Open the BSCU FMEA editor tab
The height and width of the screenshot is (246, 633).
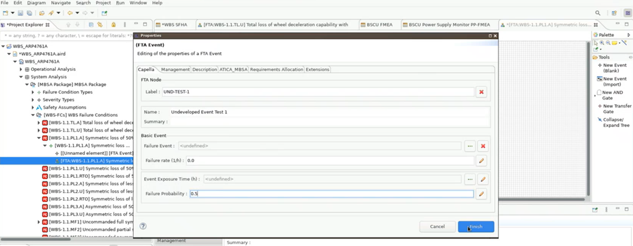[x=379, y=25]
